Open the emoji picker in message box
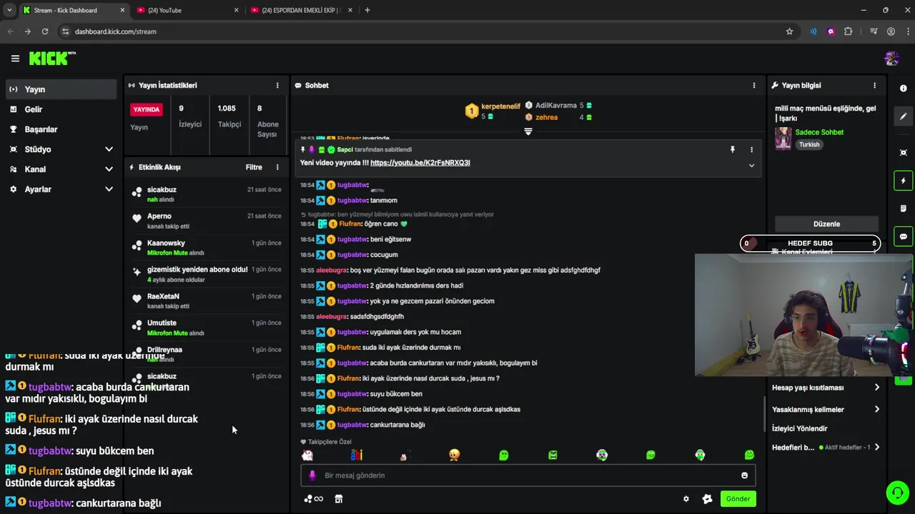 744,475
